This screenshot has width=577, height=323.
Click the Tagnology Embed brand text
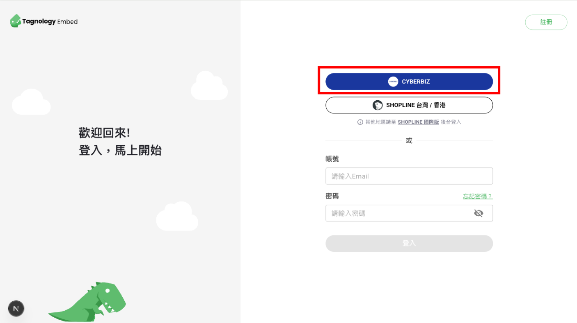(50, 21)
